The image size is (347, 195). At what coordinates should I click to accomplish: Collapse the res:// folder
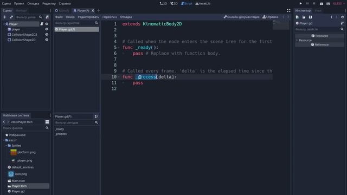pyautogui.click(x=4, y=140)
